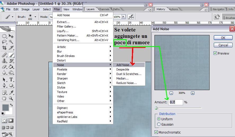Screen dimensions: 235x137
Task: Swap foreground and background colors
Action: click(x=11, y=105)
